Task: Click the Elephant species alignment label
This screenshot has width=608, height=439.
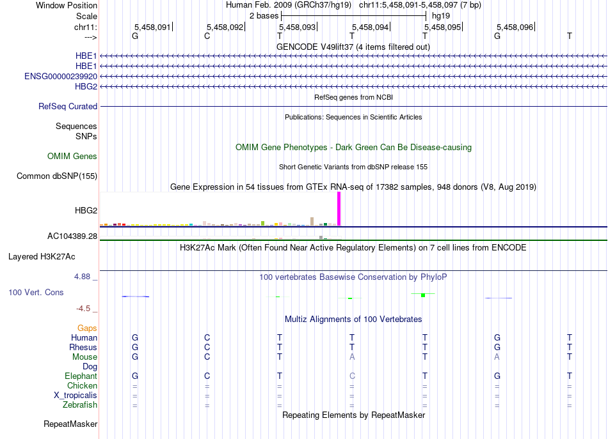Action: pos(81,376)
